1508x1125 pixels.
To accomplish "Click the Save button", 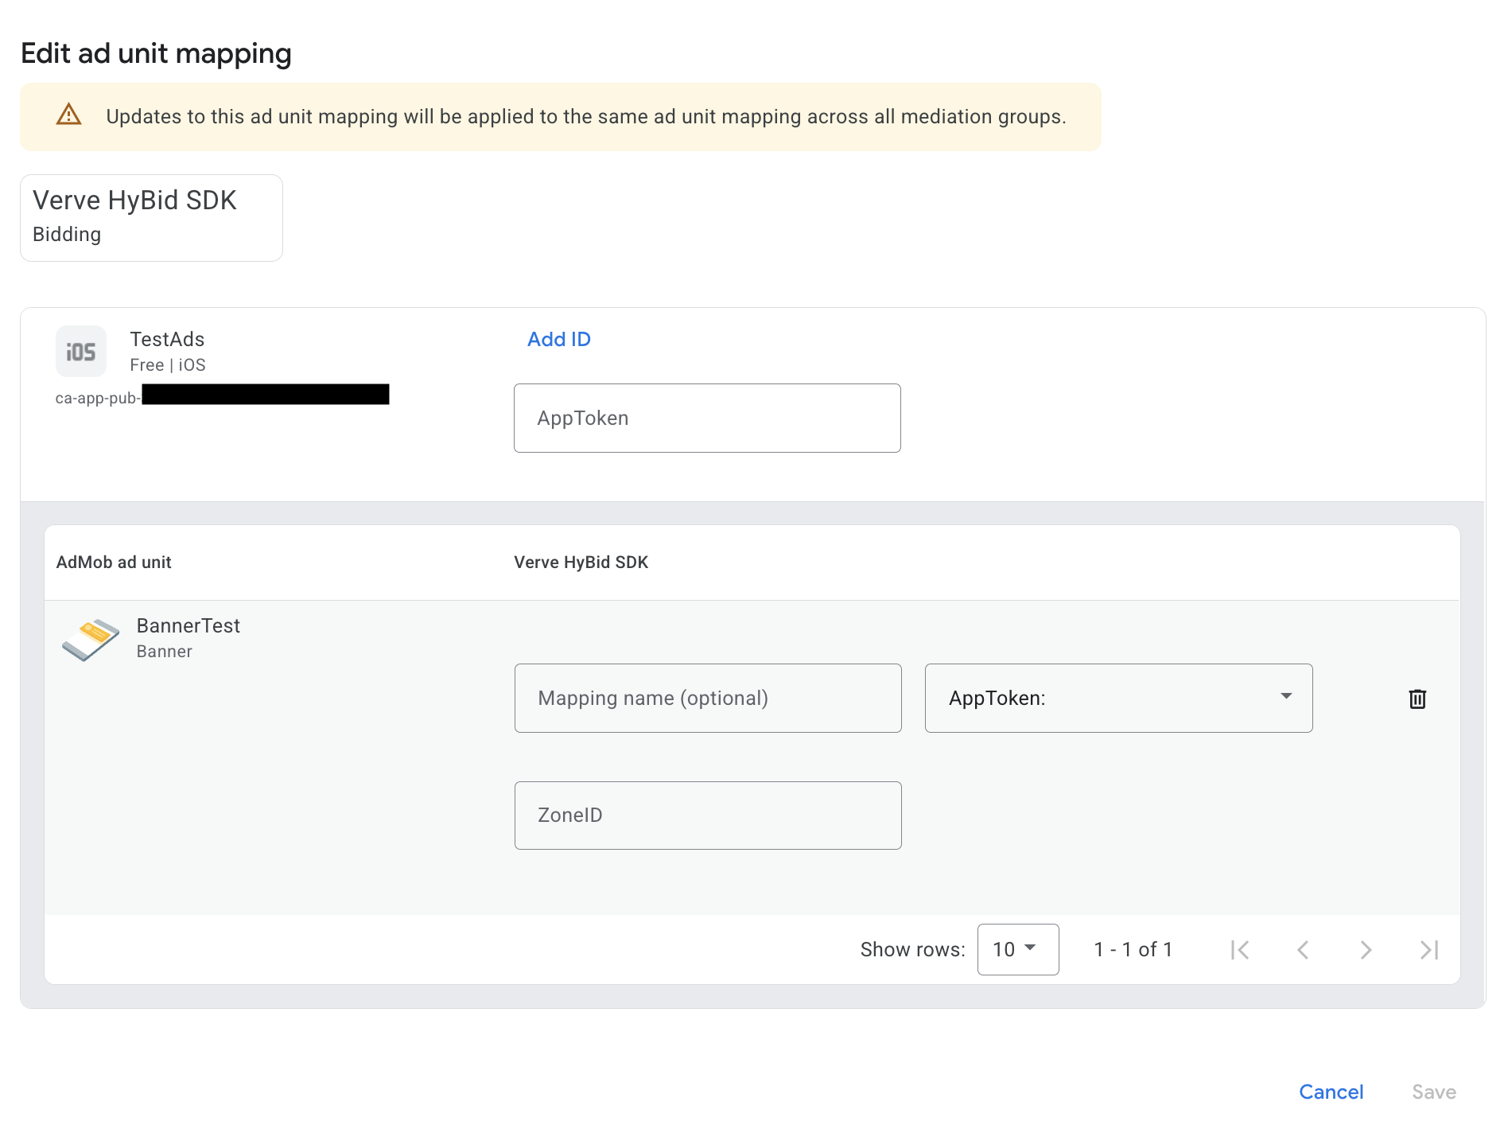I will pyautogui.click(x=1434, y=1092).
